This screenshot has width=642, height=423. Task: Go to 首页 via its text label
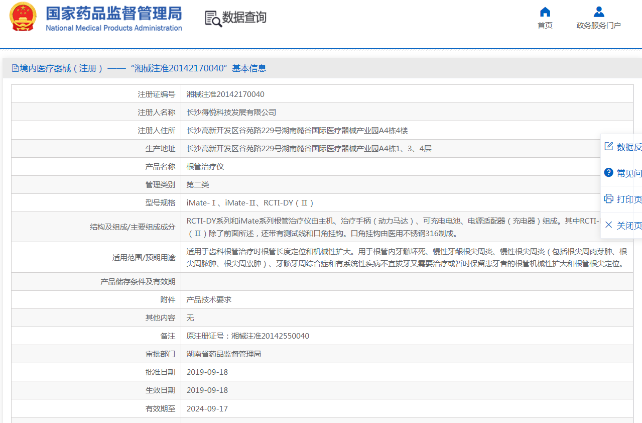click(545, 26)
